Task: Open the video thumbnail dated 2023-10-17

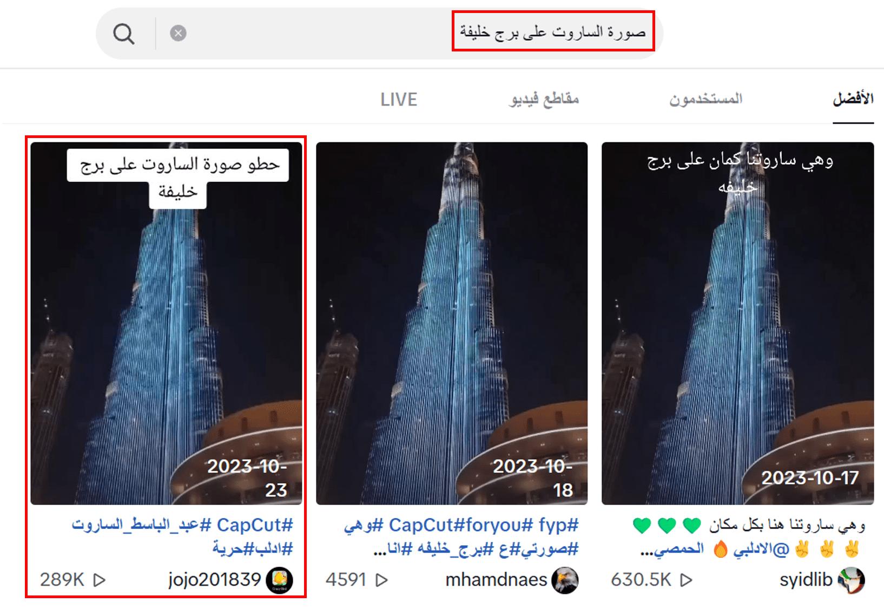Action: (x=737, y=323)
